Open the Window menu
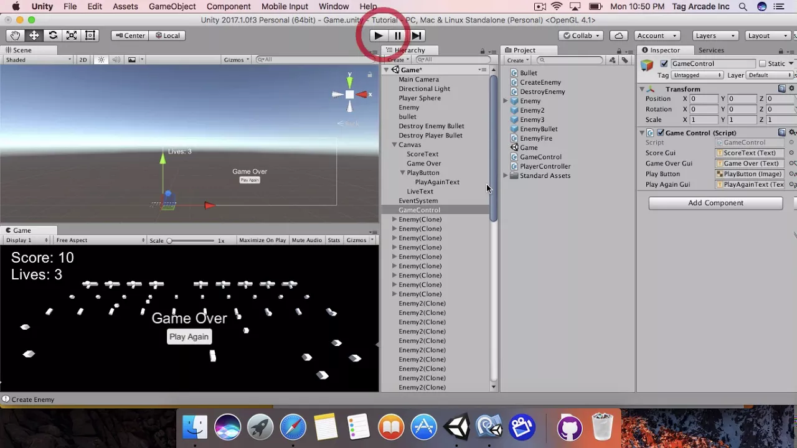Screen dimensions: 797x448 point(334,7)
